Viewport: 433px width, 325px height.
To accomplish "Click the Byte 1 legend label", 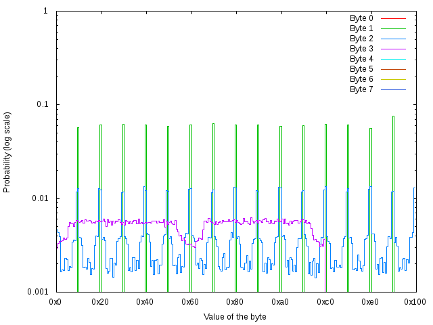I will 361,28.
